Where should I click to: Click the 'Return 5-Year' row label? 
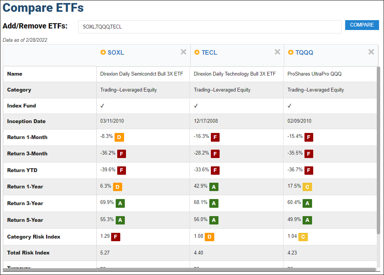(25, 220)
